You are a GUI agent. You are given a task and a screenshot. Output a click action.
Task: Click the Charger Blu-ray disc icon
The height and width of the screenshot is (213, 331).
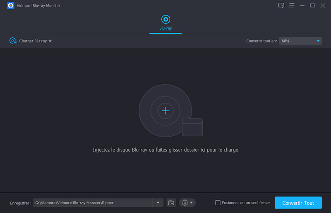[x=13, y=41]
